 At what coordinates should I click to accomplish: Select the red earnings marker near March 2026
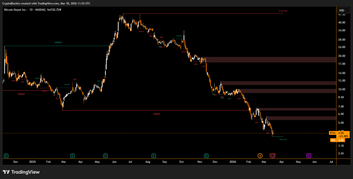click(272, 156)
